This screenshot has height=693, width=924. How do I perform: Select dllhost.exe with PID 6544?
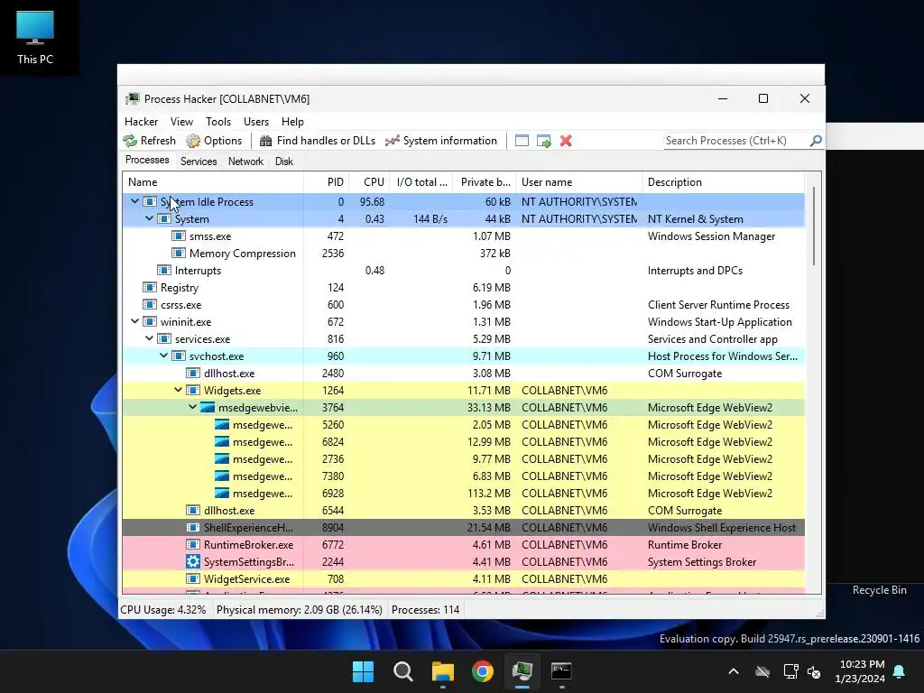click(x=463, y=511)
